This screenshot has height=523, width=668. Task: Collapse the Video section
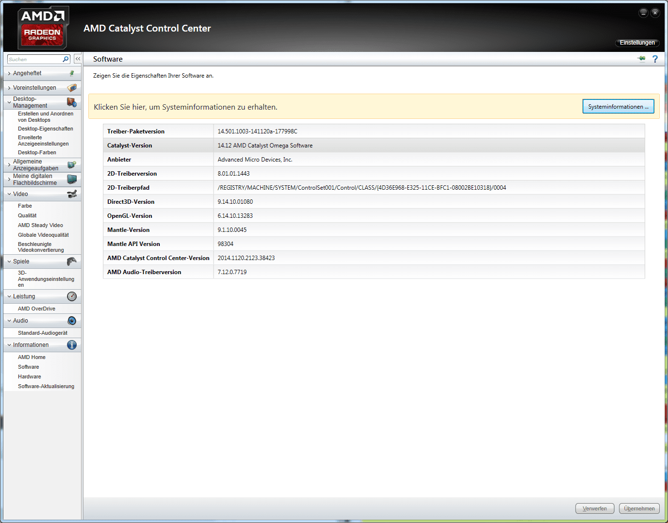(9, 194)
